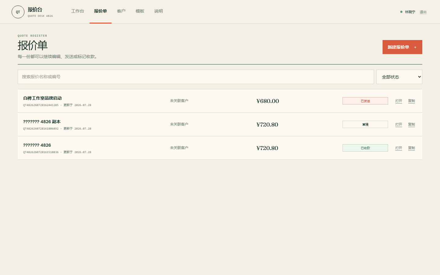Click the 报价台 brand name
This screenshot has height=275, width=440.
tap(35, 9)
